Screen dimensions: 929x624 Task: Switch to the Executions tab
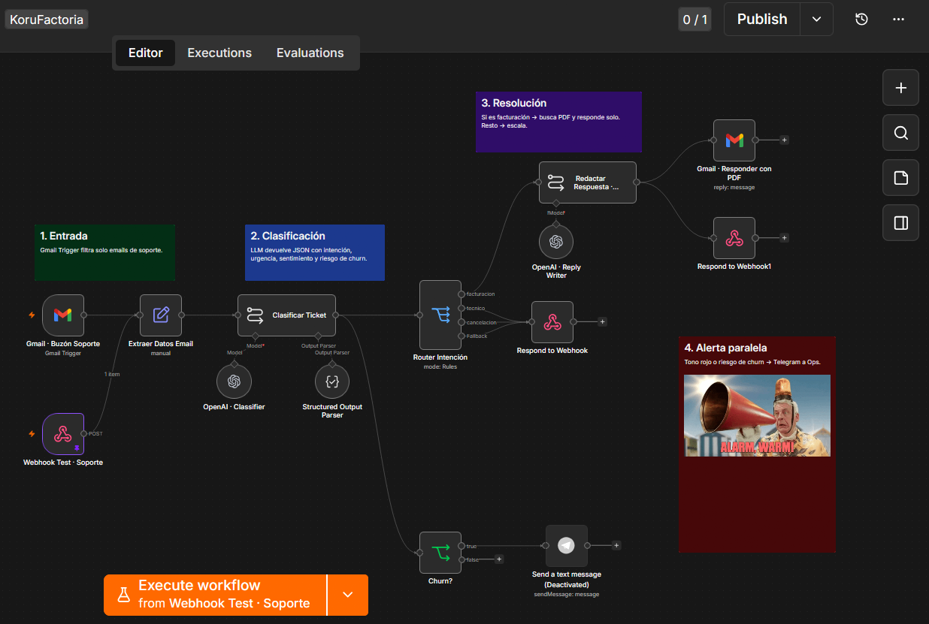(x=219, y=53)
